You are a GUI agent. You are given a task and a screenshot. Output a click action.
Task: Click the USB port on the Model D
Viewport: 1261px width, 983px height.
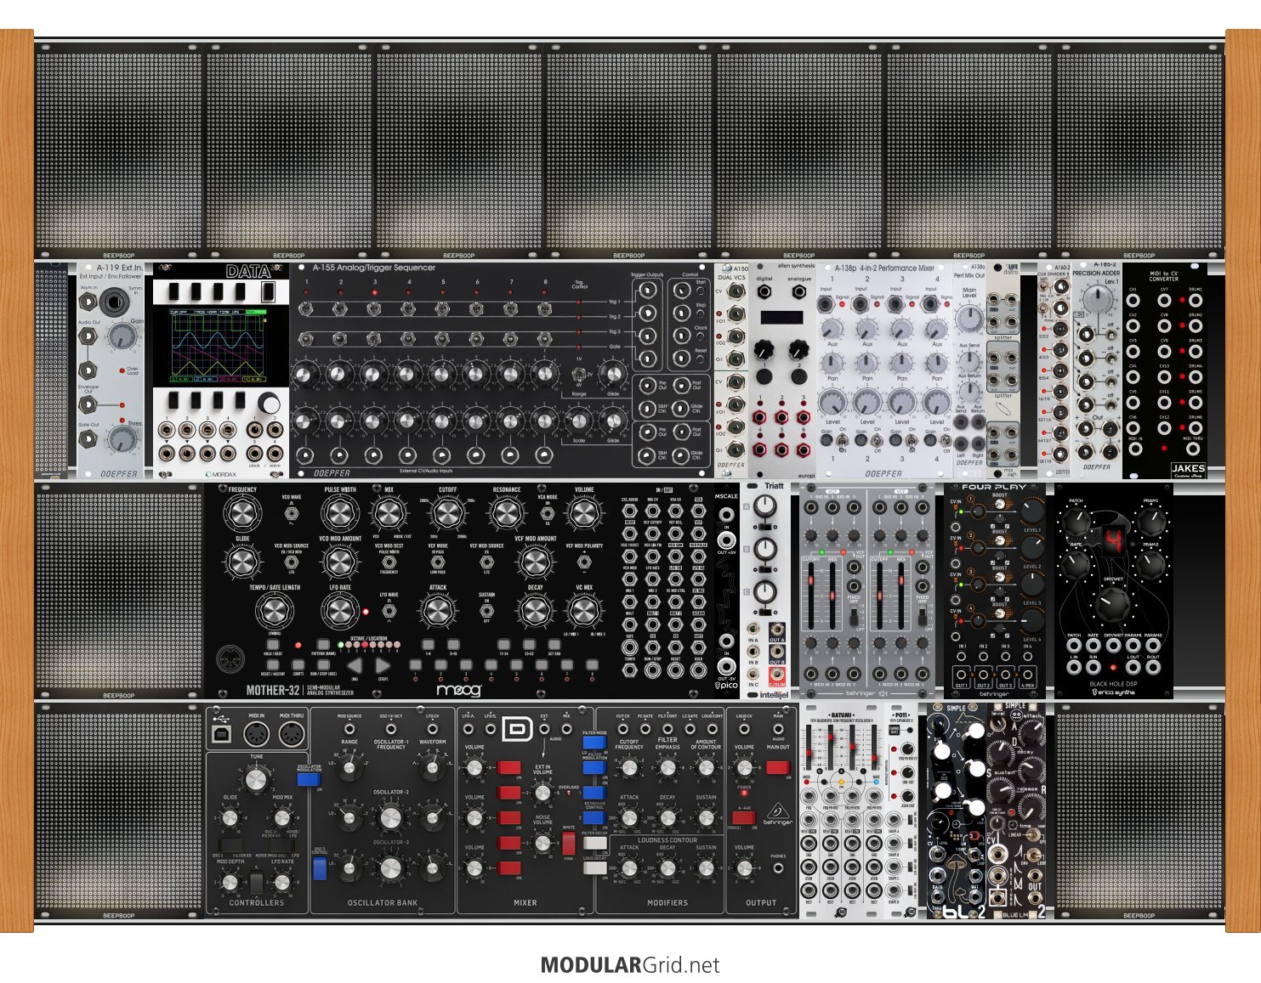pyautogui.click(x=222, y=735)
